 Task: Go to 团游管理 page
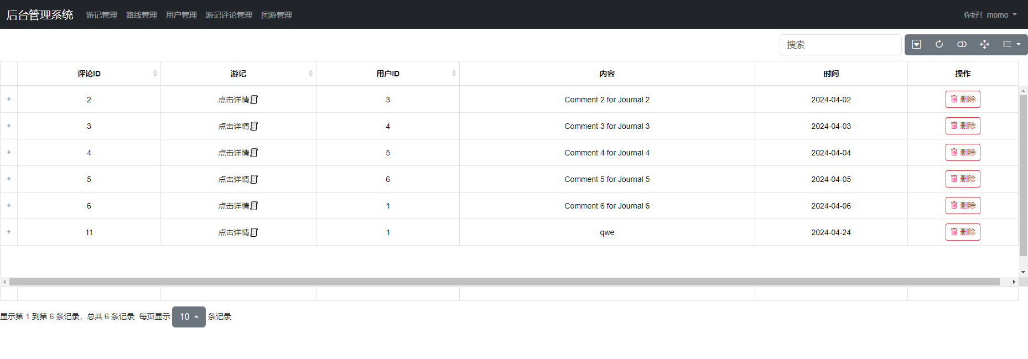(277, 15)
